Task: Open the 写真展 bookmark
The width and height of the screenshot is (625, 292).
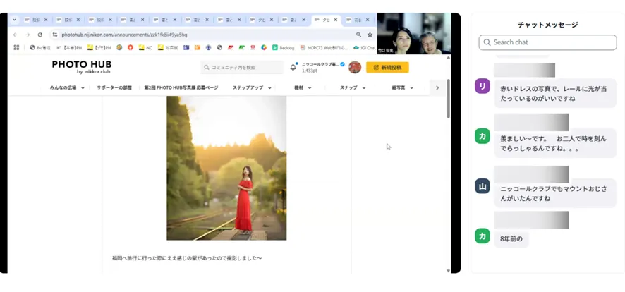Action: point(166,47)
